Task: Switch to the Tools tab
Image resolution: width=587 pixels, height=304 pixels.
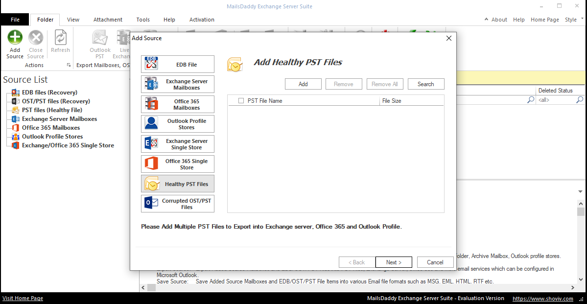Action: pos(143,20)
